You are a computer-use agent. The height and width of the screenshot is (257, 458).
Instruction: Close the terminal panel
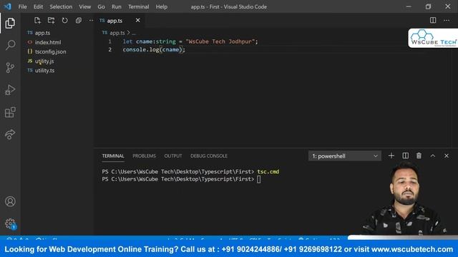[x=447, y=156]
